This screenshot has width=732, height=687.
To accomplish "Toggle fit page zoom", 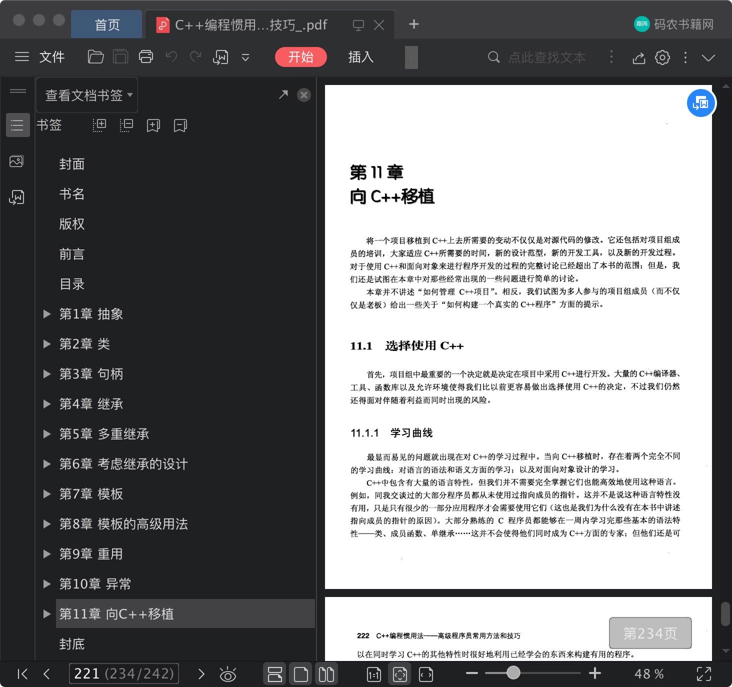I will [x=400, y=674].
